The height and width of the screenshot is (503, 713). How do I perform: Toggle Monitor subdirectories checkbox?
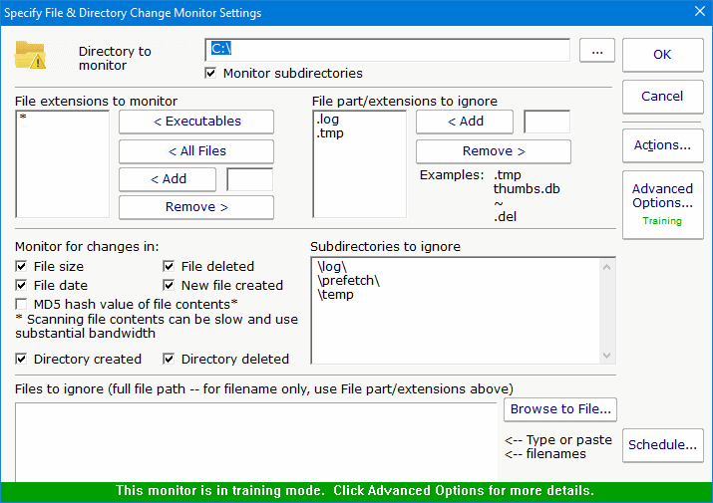[210, 73]
